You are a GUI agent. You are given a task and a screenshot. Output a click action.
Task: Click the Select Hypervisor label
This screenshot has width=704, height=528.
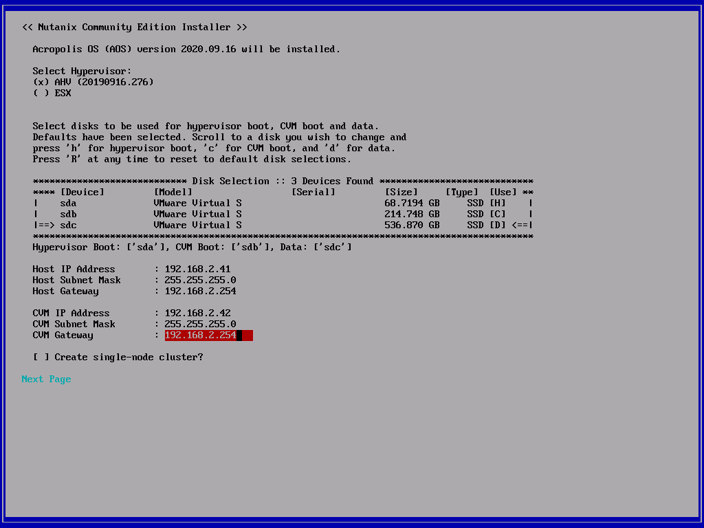tap(82, 71)
